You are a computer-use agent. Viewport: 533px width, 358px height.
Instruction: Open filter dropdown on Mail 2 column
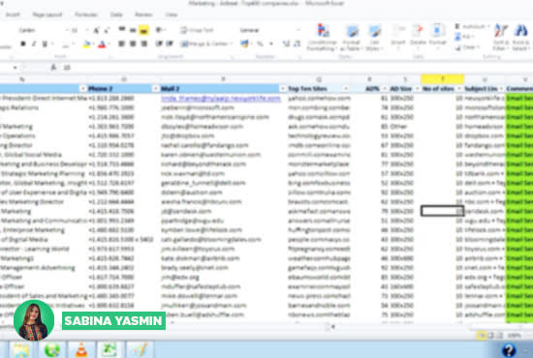tap(282, 89)
